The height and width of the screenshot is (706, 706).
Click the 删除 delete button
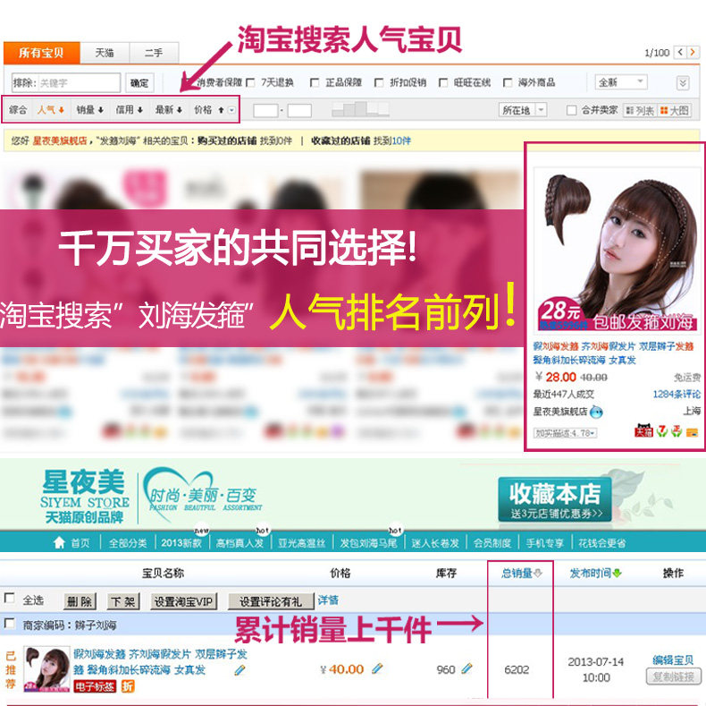[80, 601]
